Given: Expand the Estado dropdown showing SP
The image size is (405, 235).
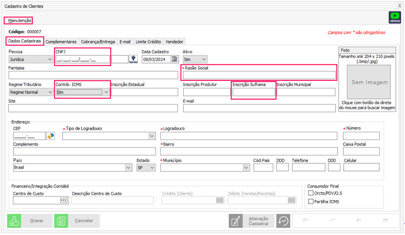Looking at the screenshot, I should click(152, 167).
